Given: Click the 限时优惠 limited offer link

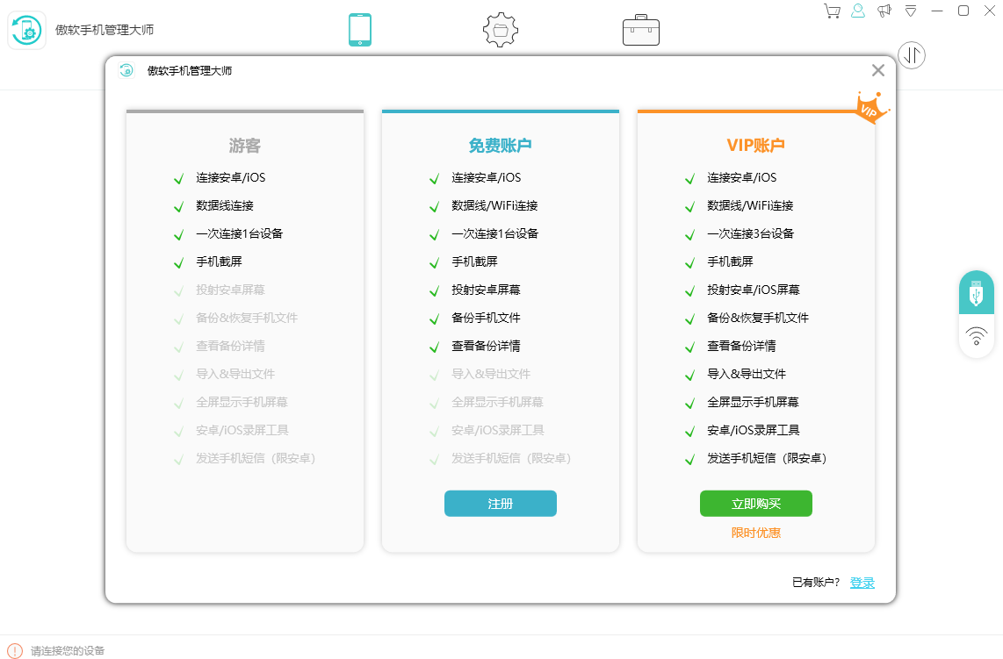Looking at the screenshot, I should click(756, 534).
